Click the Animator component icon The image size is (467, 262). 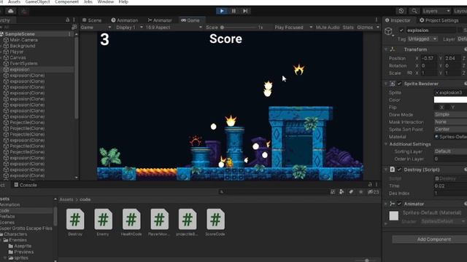coord(393,204)
